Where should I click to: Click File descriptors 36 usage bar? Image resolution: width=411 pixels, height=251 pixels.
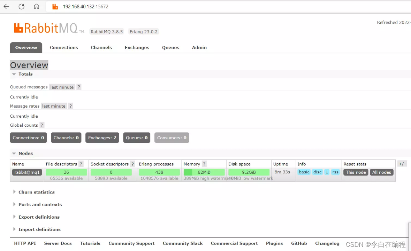pyautogui.click(x=66, y=172)
